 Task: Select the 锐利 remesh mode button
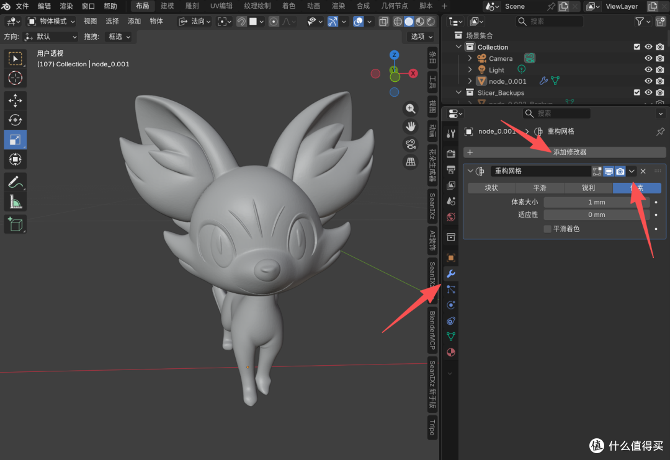pyautogui.click(x=588, y=188)
